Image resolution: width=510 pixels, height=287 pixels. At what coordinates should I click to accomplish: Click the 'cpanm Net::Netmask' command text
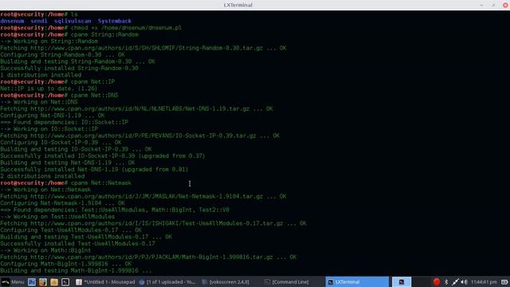(x=101, y=183)
